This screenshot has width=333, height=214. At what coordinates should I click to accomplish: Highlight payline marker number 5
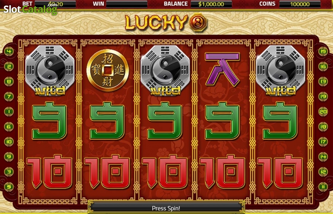pyautogui.click(x=9, y=187)
